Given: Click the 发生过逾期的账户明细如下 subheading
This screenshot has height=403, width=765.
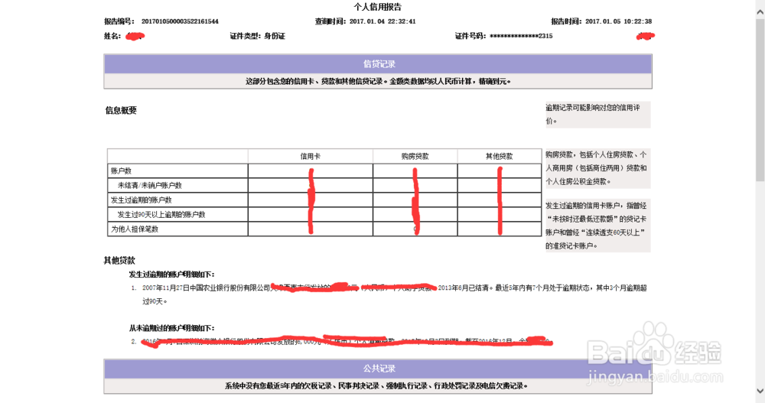Looking at the screenshot, I should click(171, 275).
